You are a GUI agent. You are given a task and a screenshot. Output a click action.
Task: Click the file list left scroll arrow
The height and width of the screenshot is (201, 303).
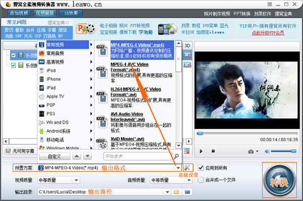[x=6, y=141]
